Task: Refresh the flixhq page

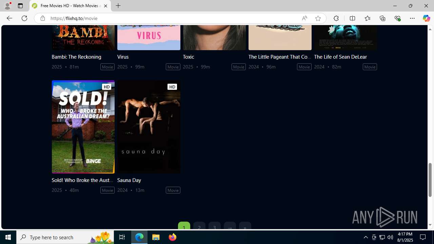Action: pyautogui.click(x=24, y=18)
